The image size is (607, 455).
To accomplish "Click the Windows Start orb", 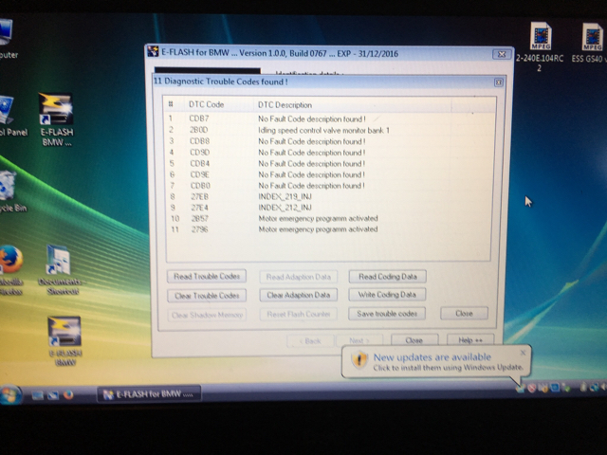I will coord(9,394).
